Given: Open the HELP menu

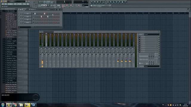Looking at the screenshot, I should coord(28,4).
